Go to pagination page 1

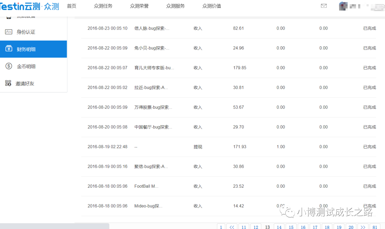(x=221, y=227)
